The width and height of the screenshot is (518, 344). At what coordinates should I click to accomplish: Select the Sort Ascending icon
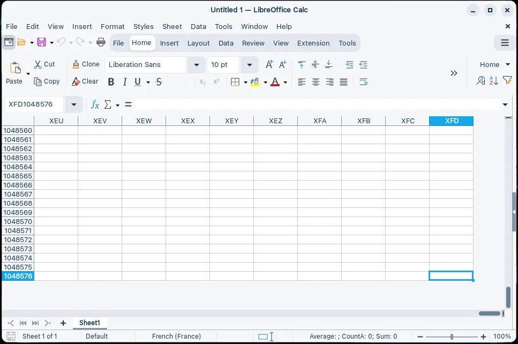[x=493, y=80]
